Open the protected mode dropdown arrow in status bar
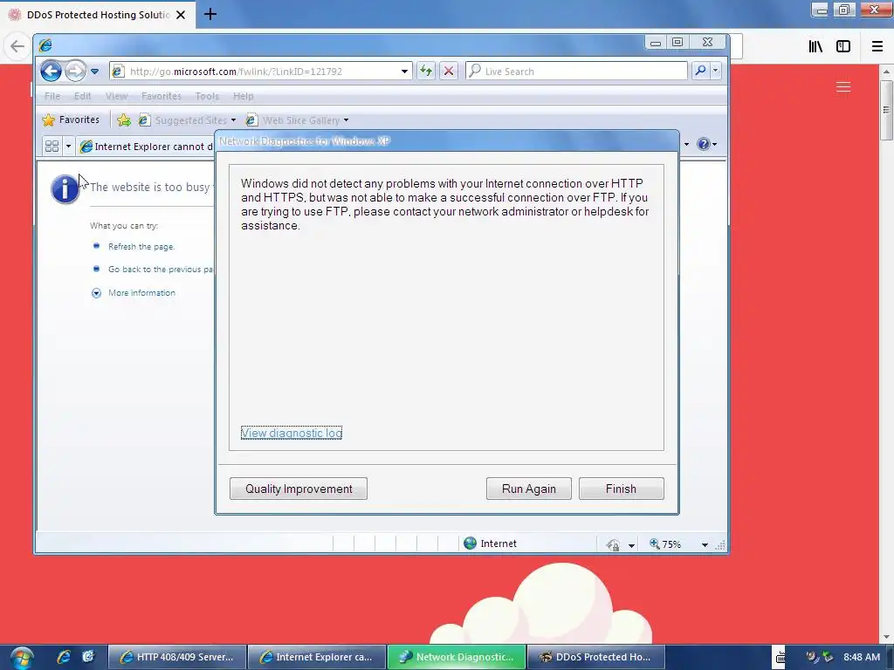Image resolution: width=894 pixels, height=670 pixels. pos(631,546)
